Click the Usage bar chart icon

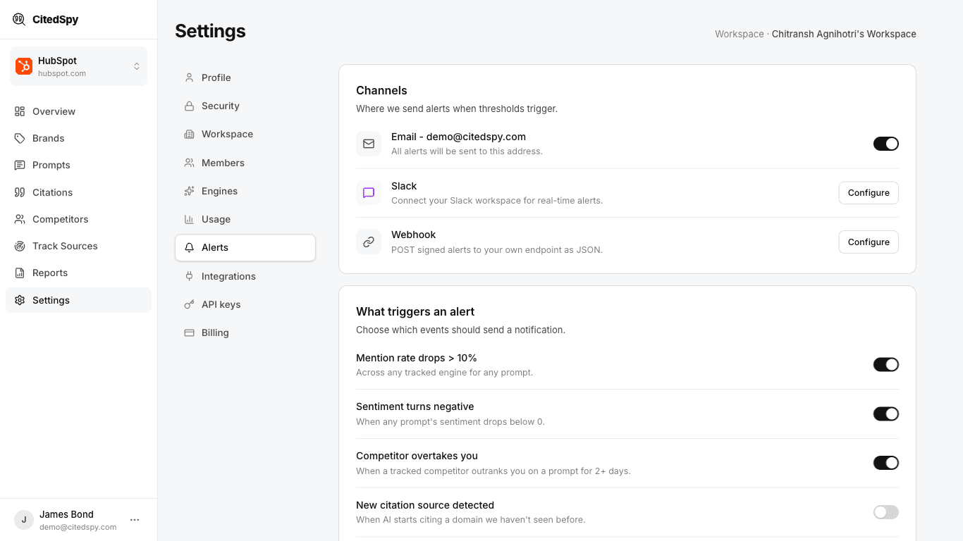click(189, 219)
